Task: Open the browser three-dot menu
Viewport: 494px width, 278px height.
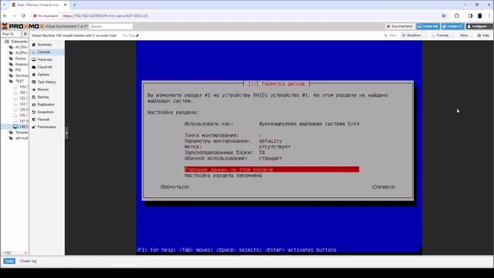Action: 489,15
